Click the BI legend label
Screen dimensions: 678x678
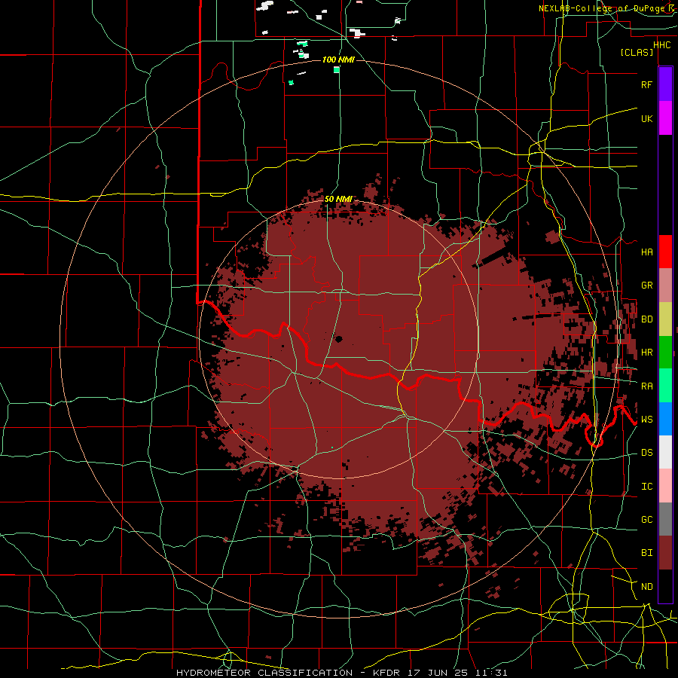click(646, 553)
